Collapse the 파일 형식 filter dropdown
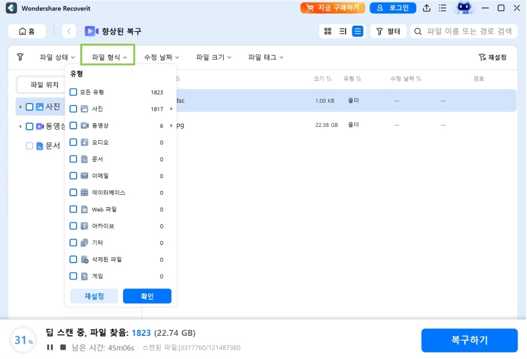This screenshot has width=527, height=359. pos(109,57)
